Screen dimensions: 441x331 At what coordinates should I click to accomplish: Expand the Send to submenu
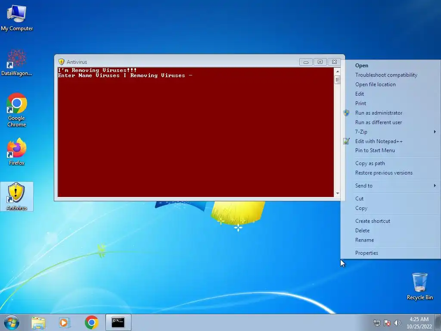[391, 185]
